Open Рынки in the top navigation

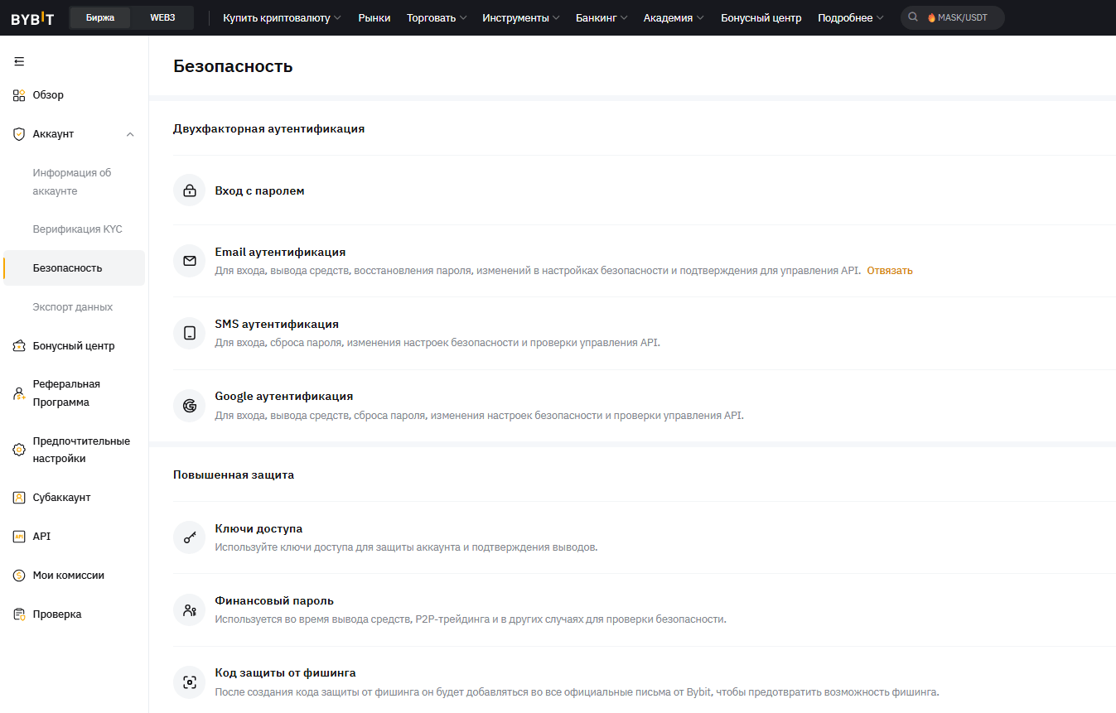point(374,18)
